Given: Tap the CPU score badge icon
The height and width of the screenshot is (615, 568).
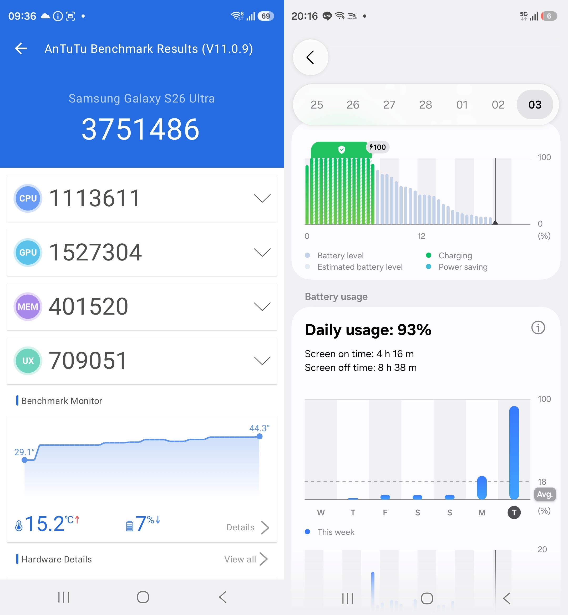Looking at the screenshot, I should click(x=28, y=198).
